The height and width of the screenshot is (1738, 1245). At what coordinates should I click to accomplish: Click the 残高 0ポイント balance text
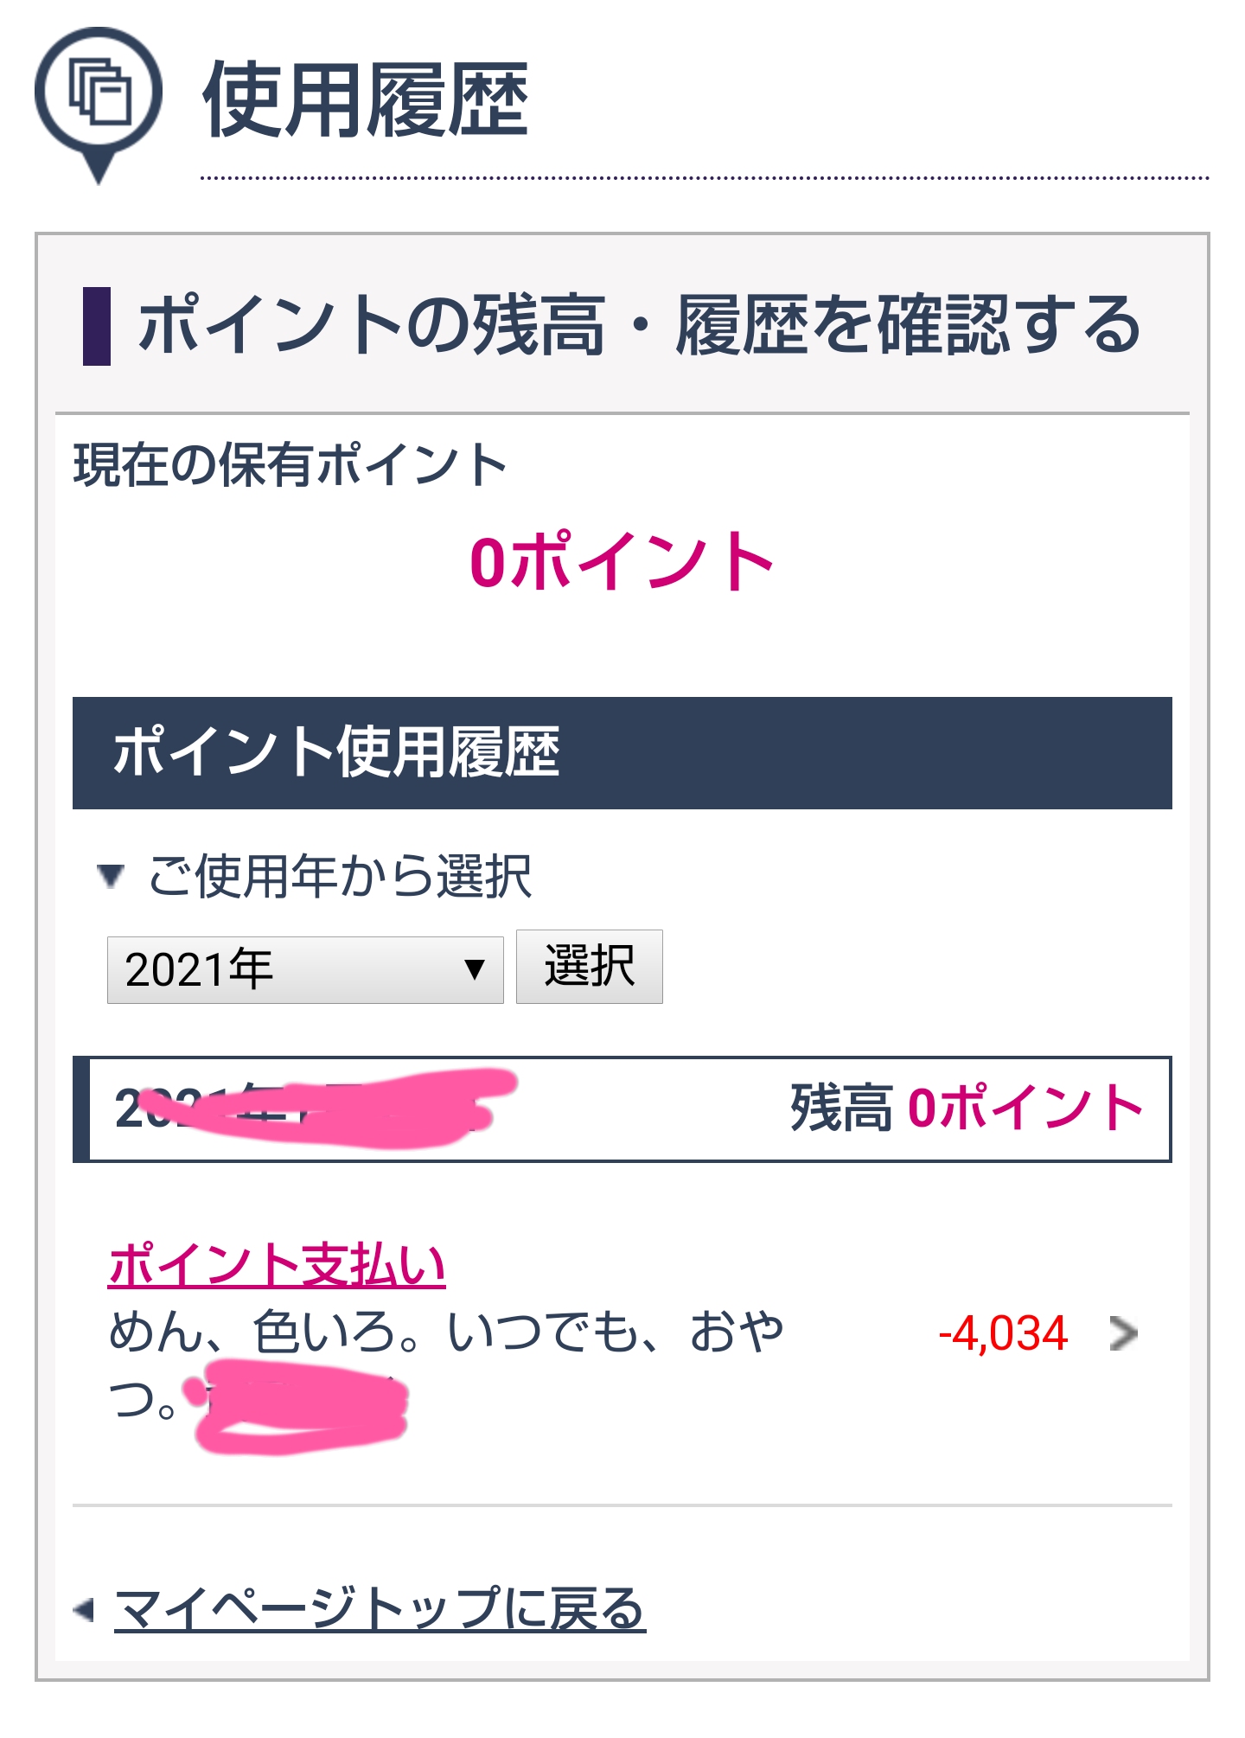966,1108
